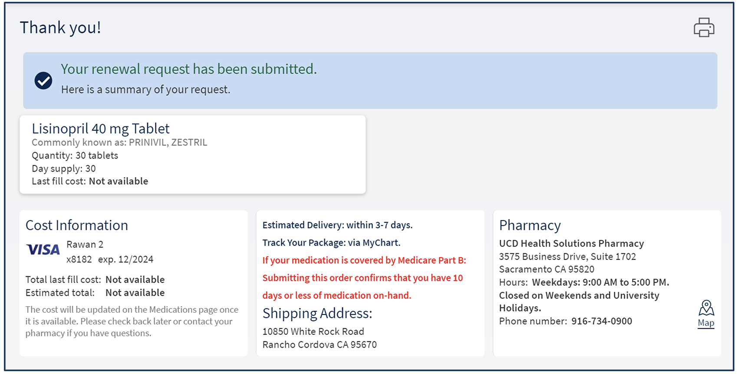This screenshot has width=738, height=374.
Task: Click the Pharmacy section heading
Action: tap(530, 225)
